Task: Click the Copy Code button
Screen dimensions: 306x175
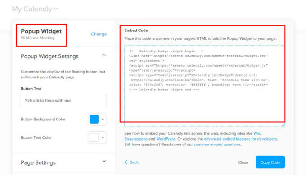Action: coord(270,162)
